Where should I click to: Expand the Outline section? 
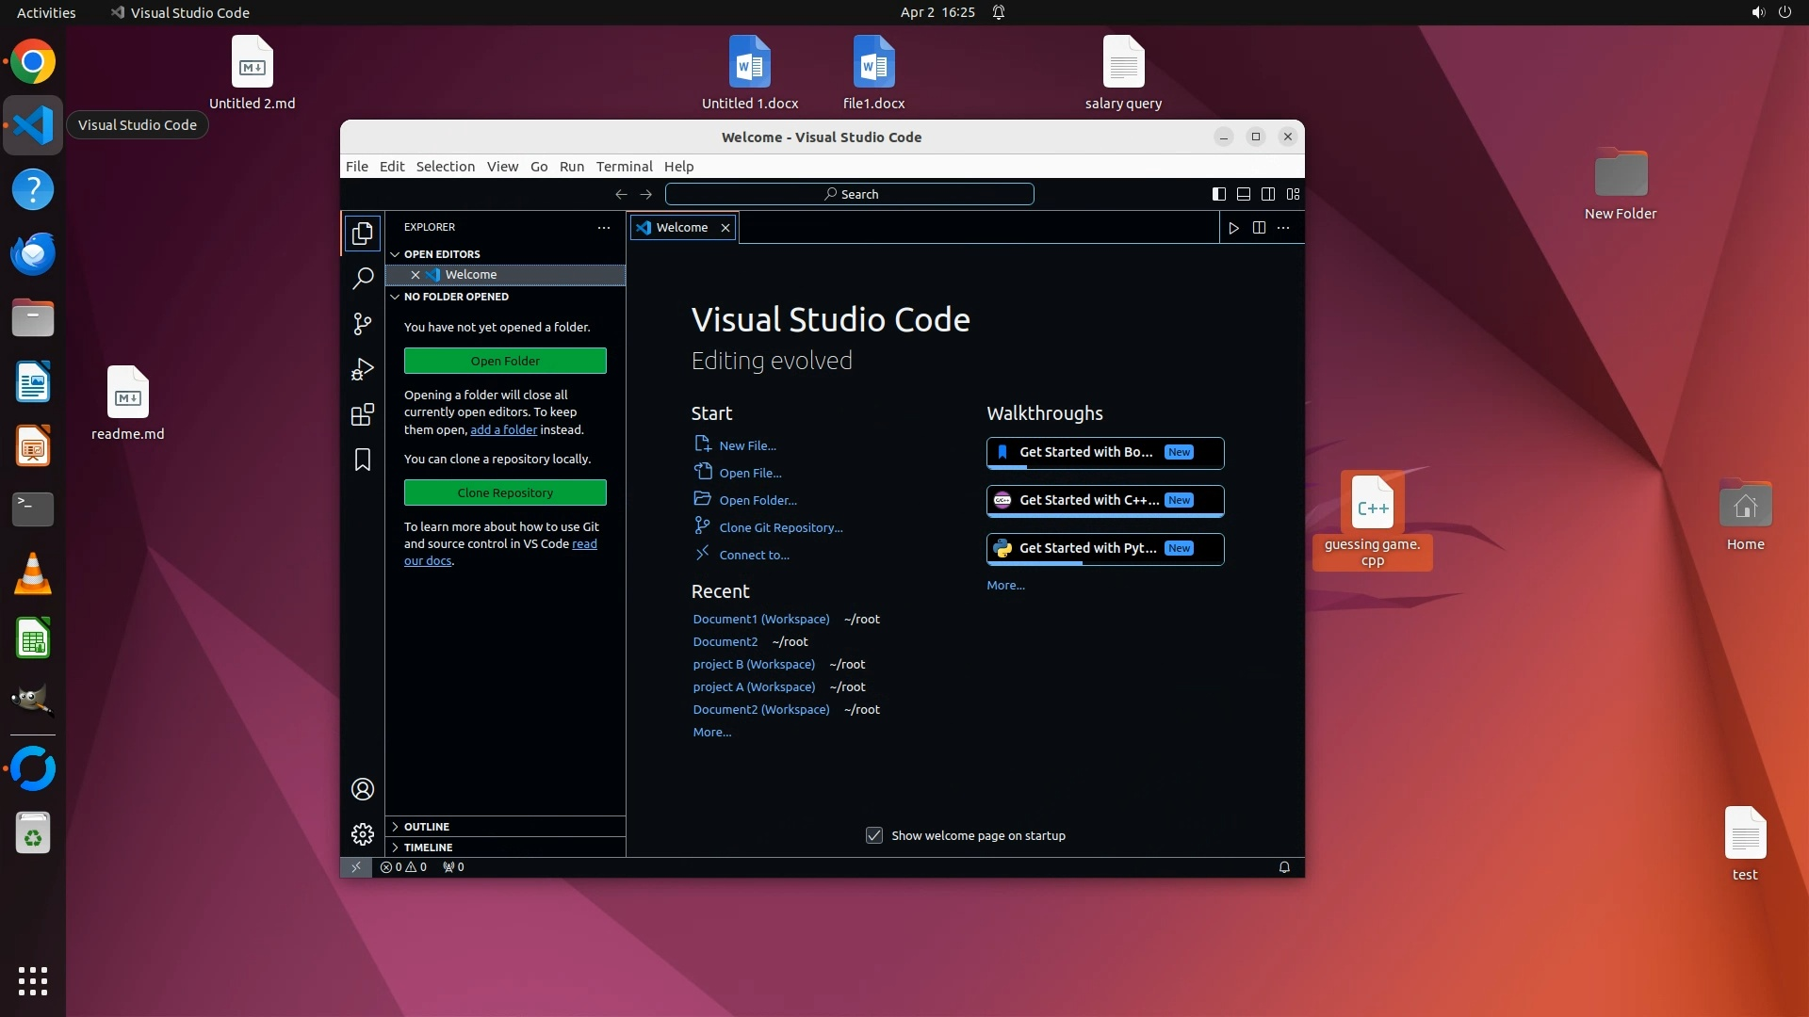pos(427,826)
